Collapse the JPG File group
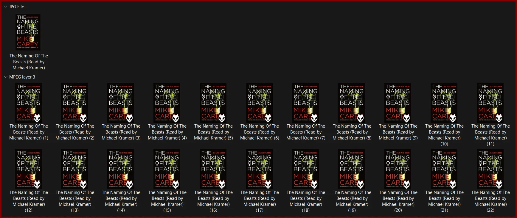 point(6,7)
